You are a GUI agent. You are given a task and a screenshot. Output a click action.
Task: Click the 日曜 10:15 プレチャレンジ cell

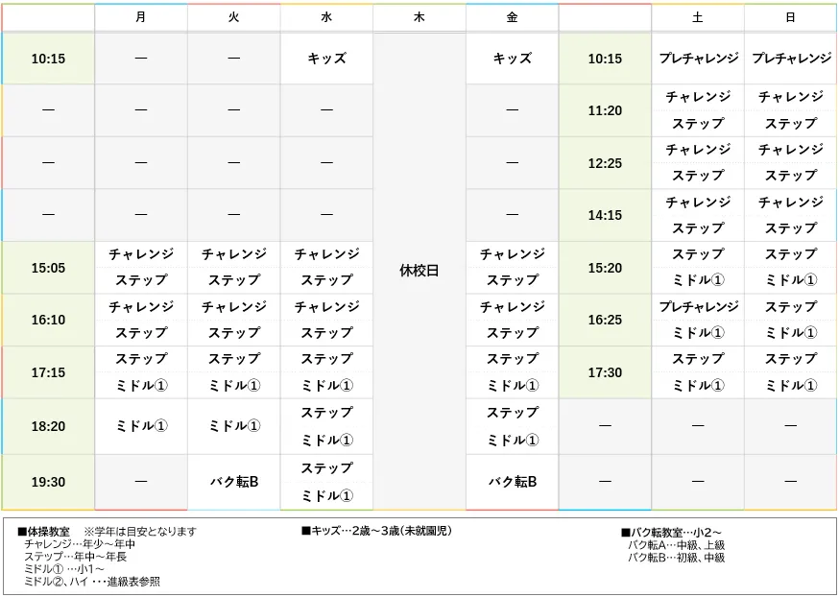[x=790, y=58]
